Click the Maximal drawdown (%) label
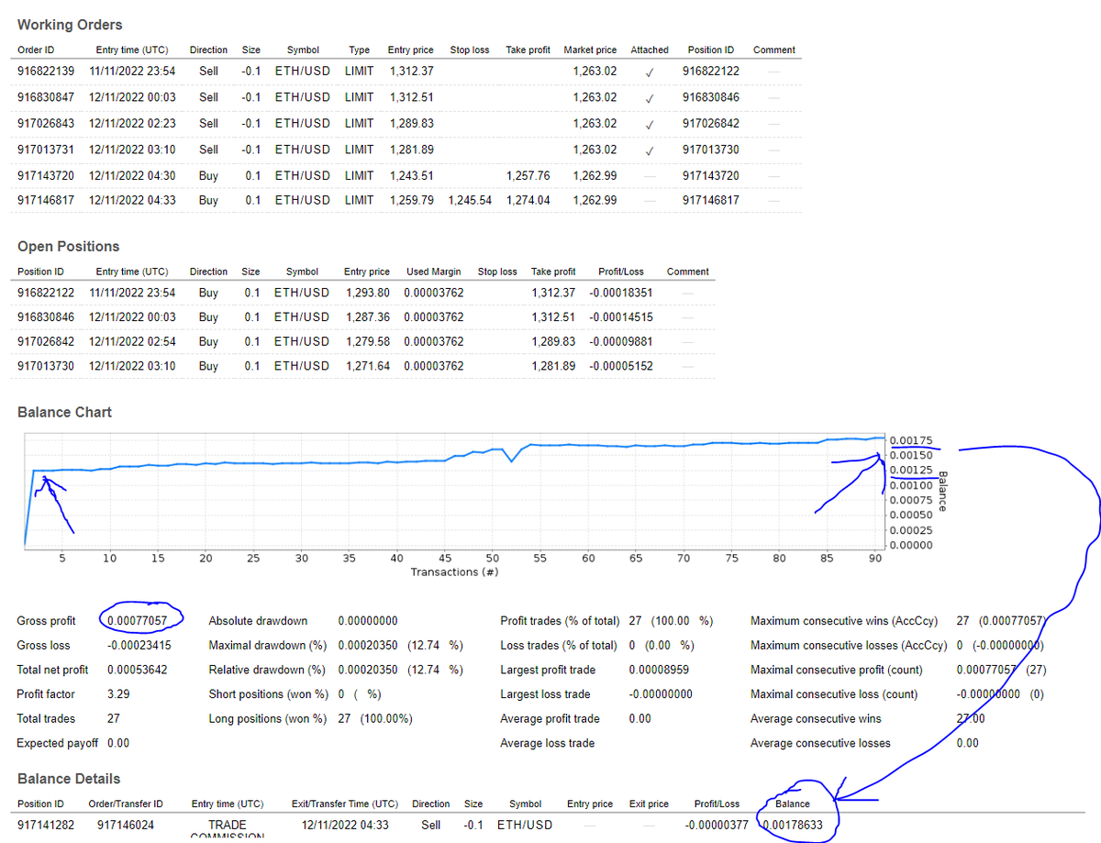 267,646
